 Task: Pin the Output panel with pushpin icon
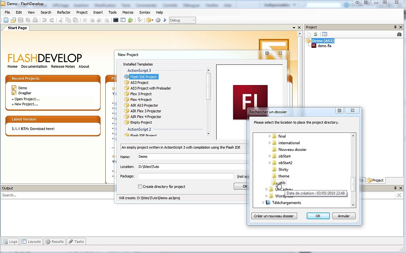click(395, 188)
